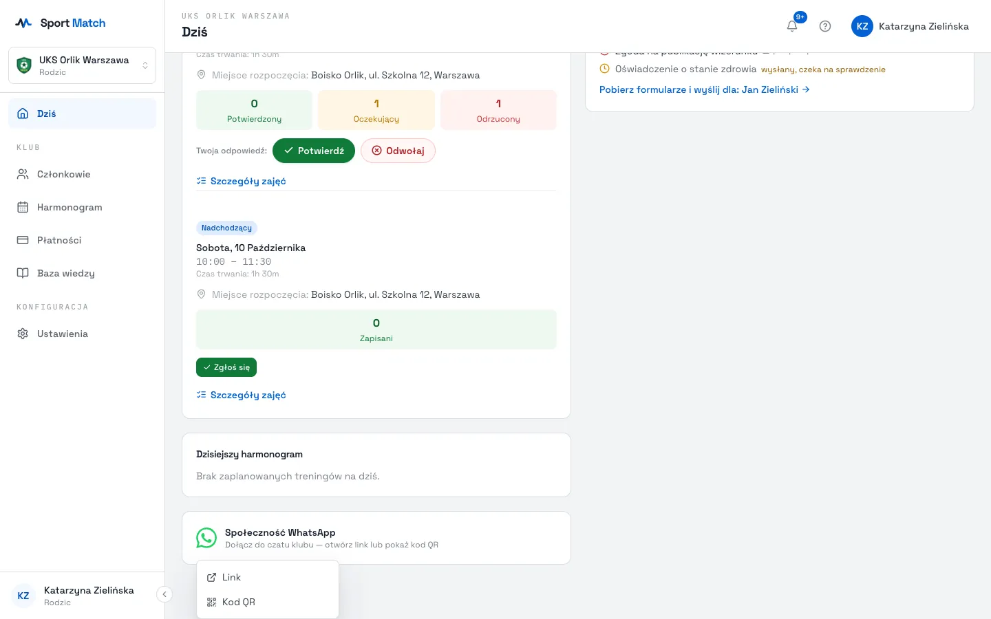Select Kod QR from the WhatsApp menu
This screenshot has width=991, height=619.
coord(268,602)
